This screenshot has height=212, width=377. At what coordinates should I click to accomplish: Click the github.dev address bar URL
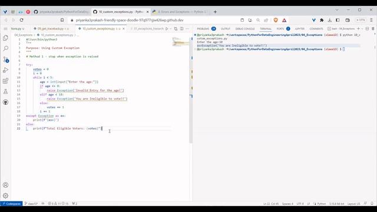click(x=130, y=20)
